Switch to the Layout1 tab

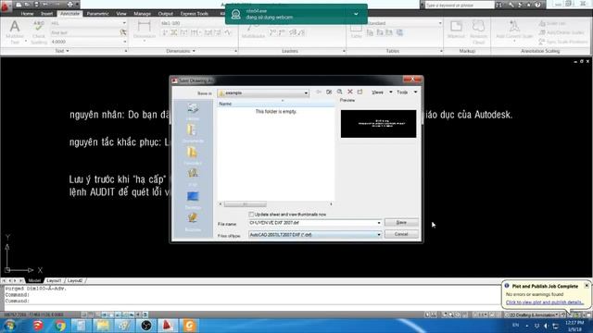click(x=54, y=280)
